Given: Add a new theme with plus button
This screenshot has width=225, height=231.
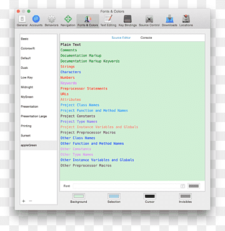Looking at the screenshot, I should 24,201.
